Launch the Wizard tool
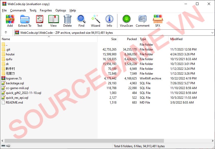This screenshot has width=215, height=149. click(95, 21)
